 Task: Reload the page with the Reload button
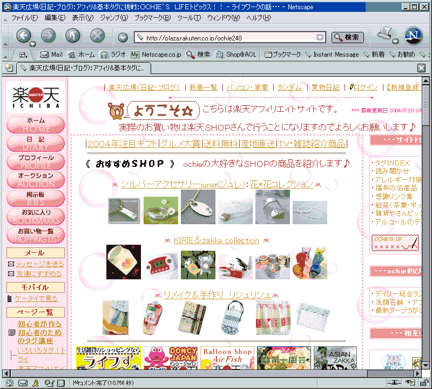pyautogui.click(x=73, y=36)
